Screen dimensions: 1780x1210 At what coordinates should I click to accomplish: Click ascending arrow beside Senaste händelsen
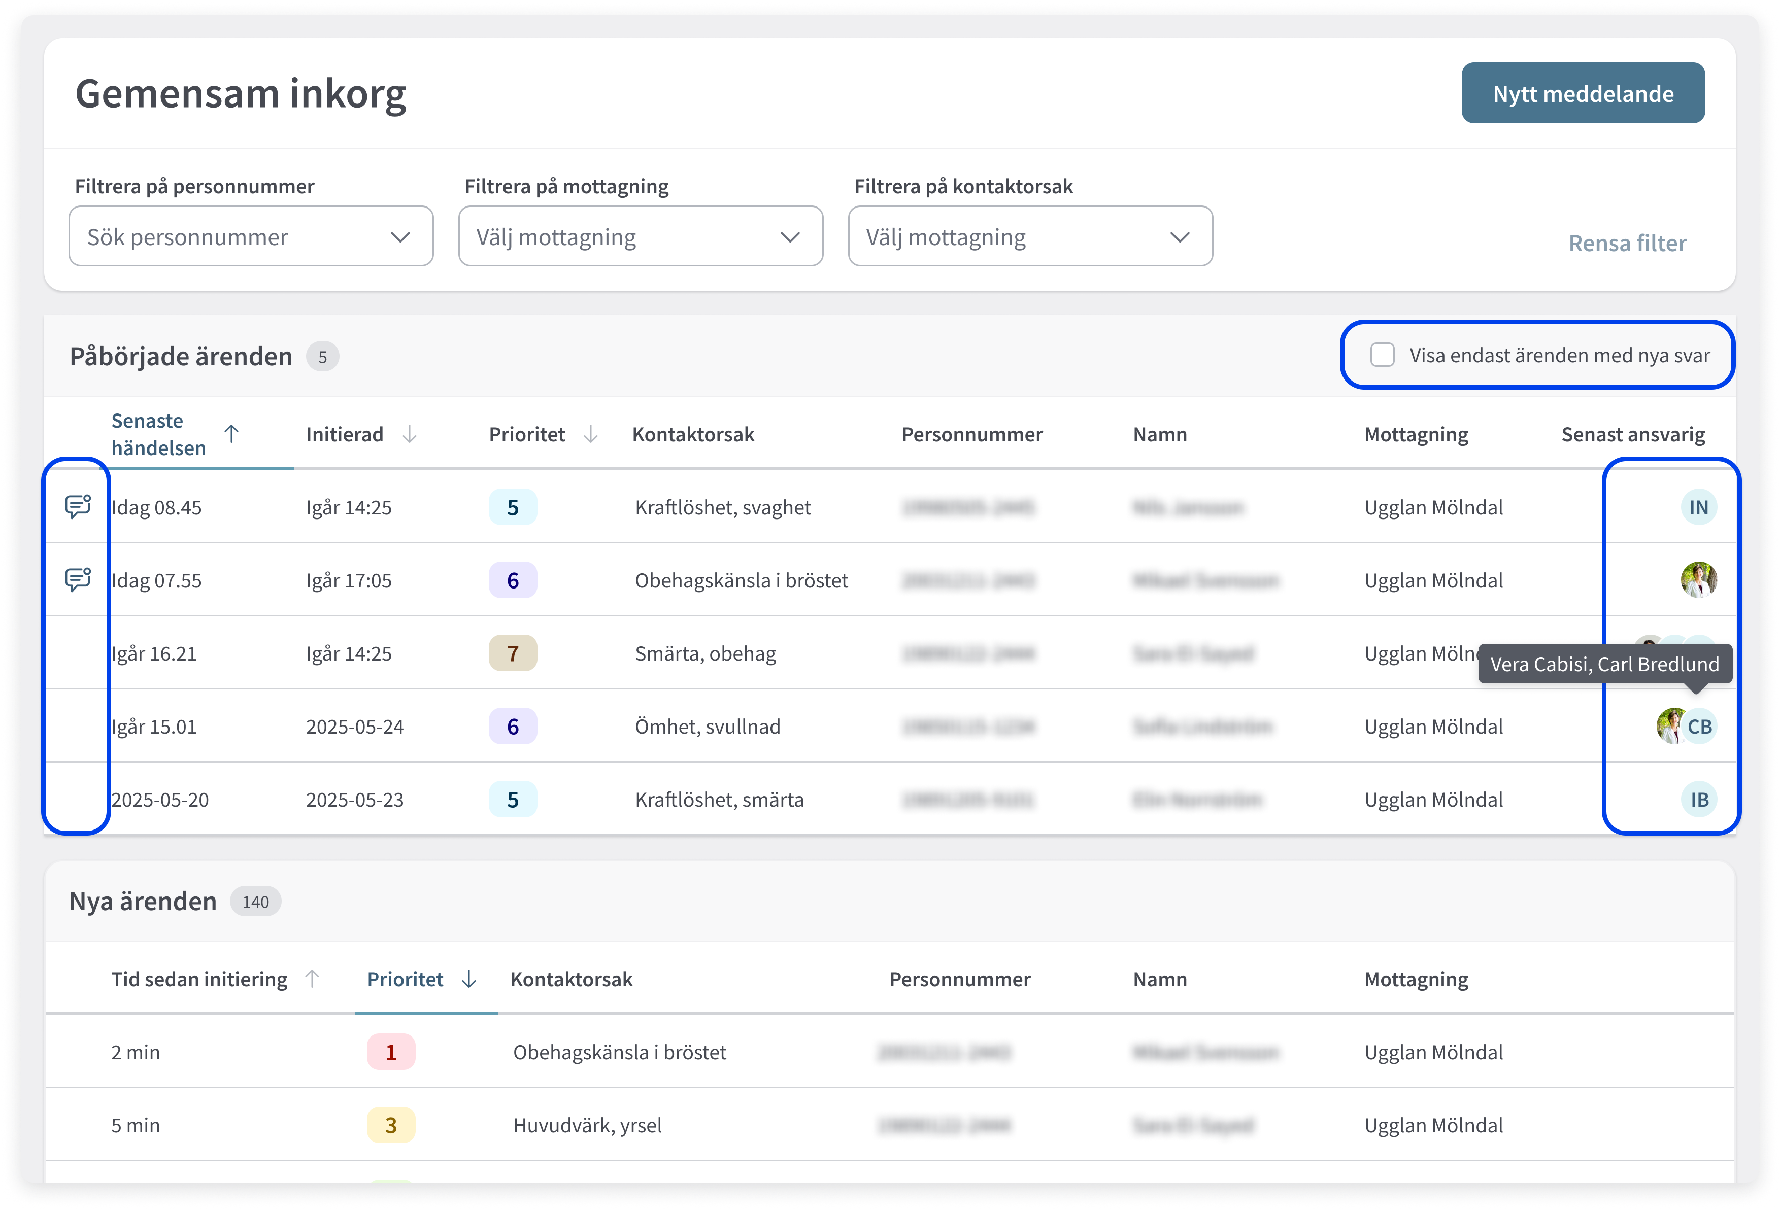pos(231,433)
